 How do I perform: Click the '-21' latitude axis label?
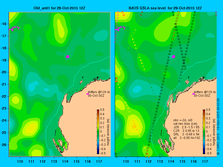(4, 85)
